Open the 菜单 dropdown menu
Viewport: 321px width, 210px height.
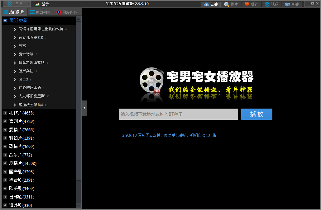pos(18,3)
